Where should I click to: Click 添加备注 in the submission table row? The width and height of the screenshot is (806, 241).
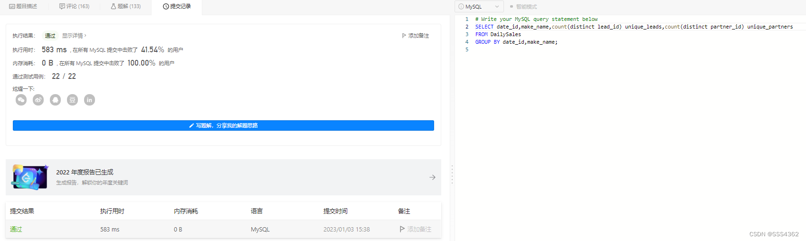click(x=416, y=229)
